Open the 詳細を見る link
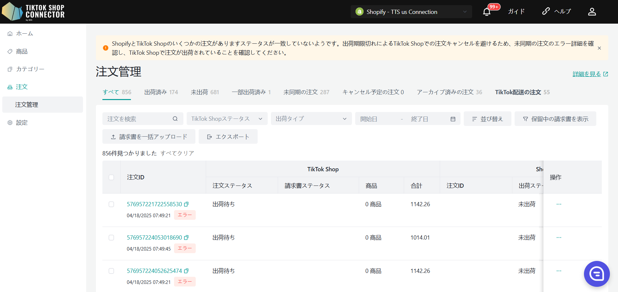The height and width of the screenshot is (292, 618). (587, 74)
